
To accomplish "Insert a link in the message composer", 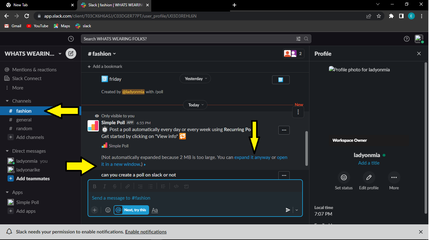I will tap(127, 186).
